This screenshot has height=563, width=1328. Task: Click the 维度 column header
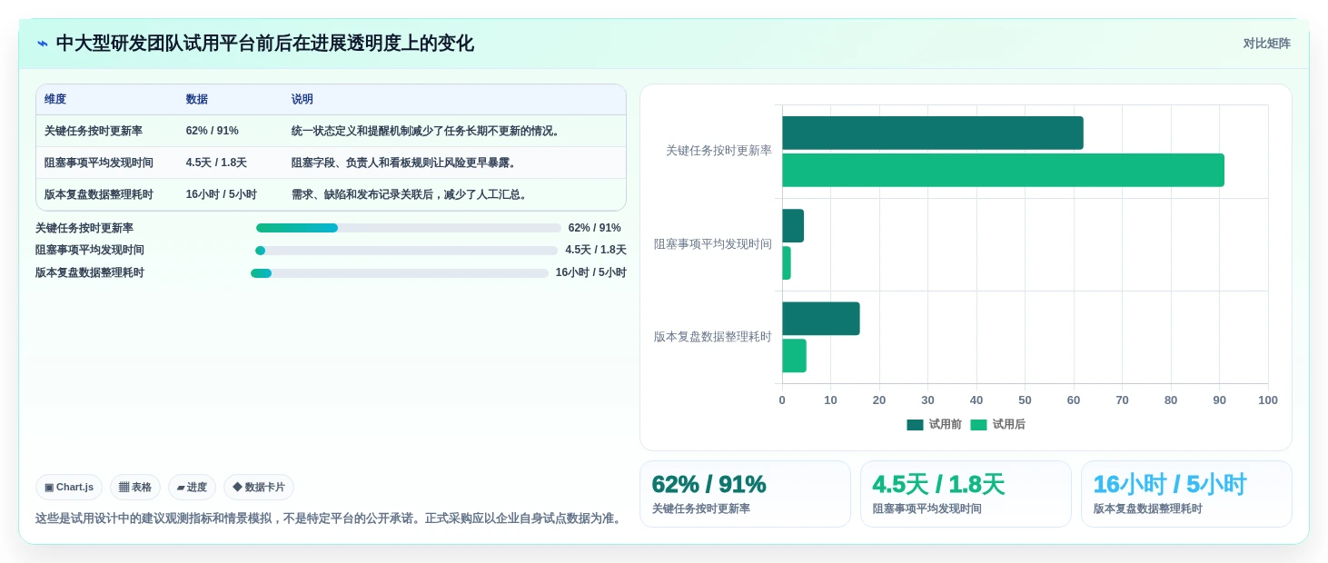(55, 100)
